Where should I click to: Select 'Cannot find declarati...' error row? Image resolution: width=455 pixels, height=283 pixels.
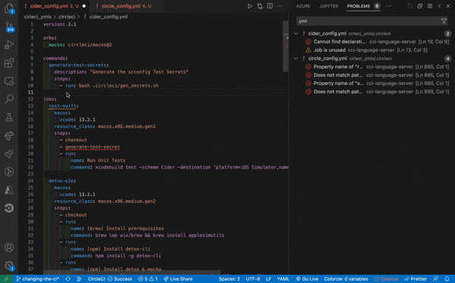click(x=373, y=42)
